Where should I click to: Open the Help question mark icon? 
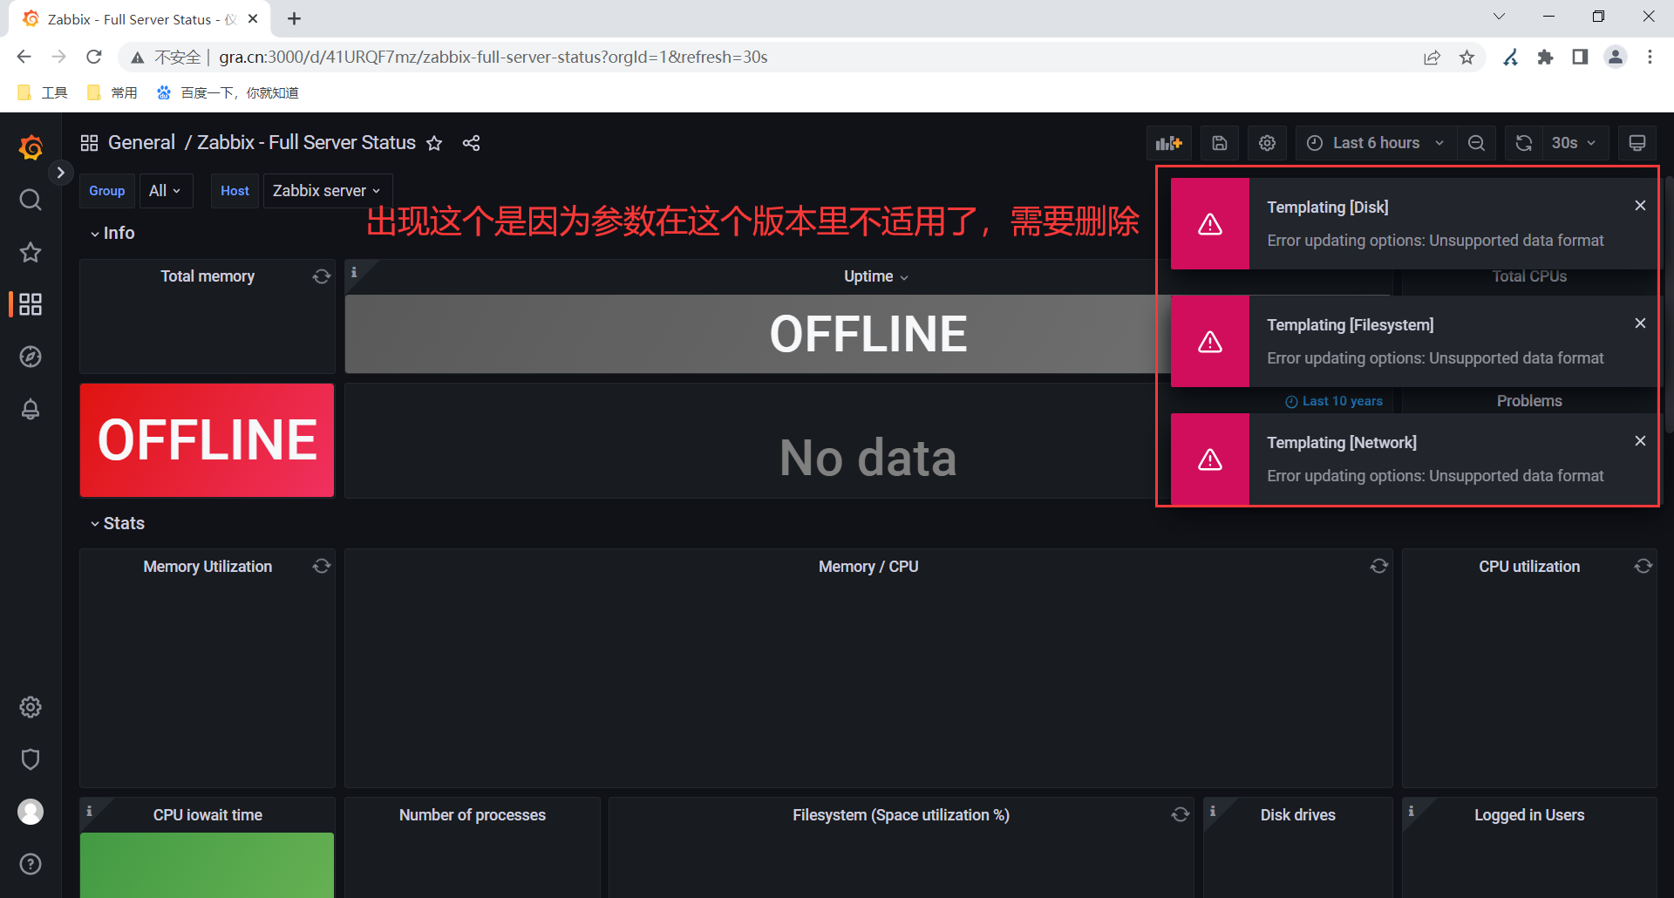[31, 864]
